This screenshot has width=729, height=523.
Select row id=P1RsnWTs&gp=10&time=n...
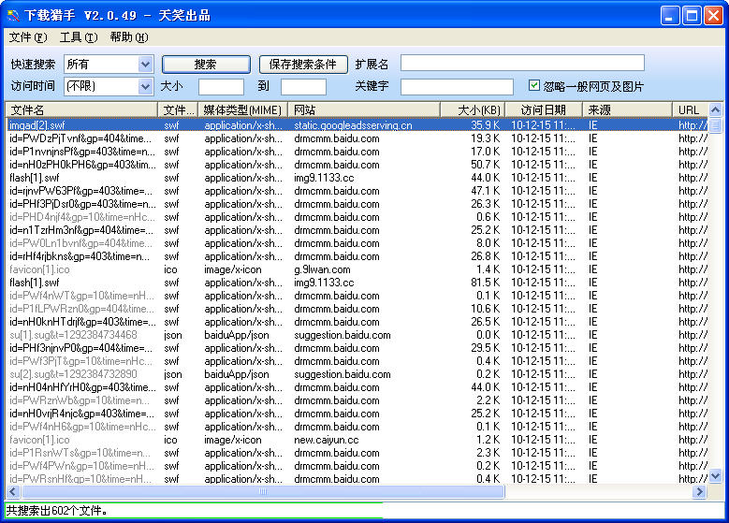357,453
